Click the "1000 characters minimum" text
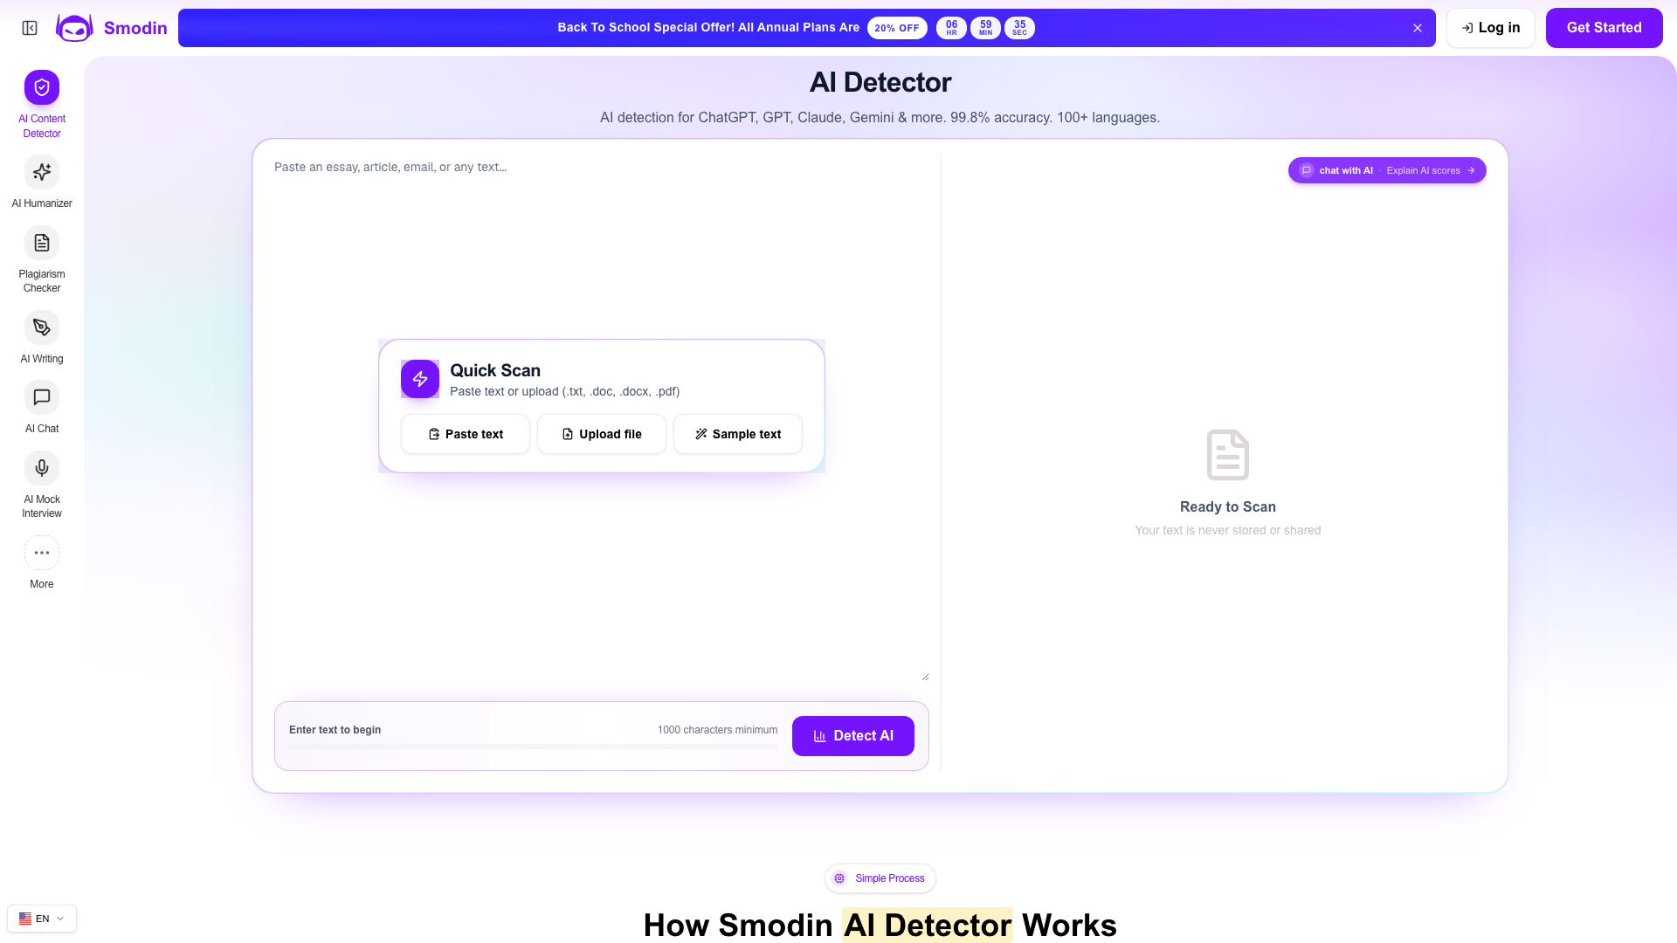The image size is (1677, 943). (x=717, y=730)
